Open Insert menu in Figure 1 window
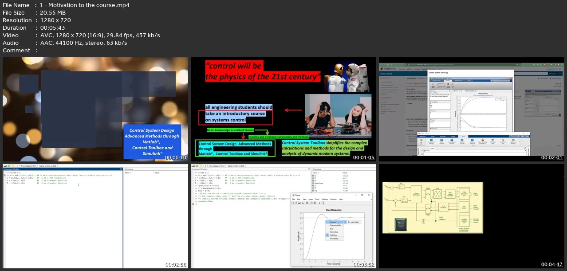This screenshot has width=567, height=271. click(311, 199)
